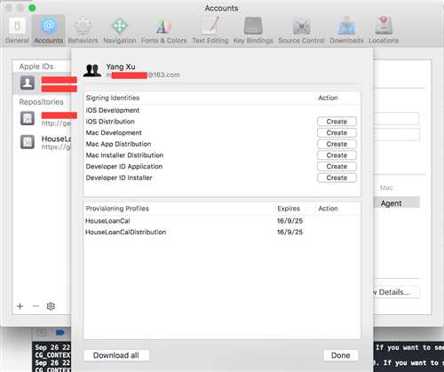Viewport: 444px width, 372px height.
Task: Create a Mac Installer Distribution identity
Action: [337, 155]
